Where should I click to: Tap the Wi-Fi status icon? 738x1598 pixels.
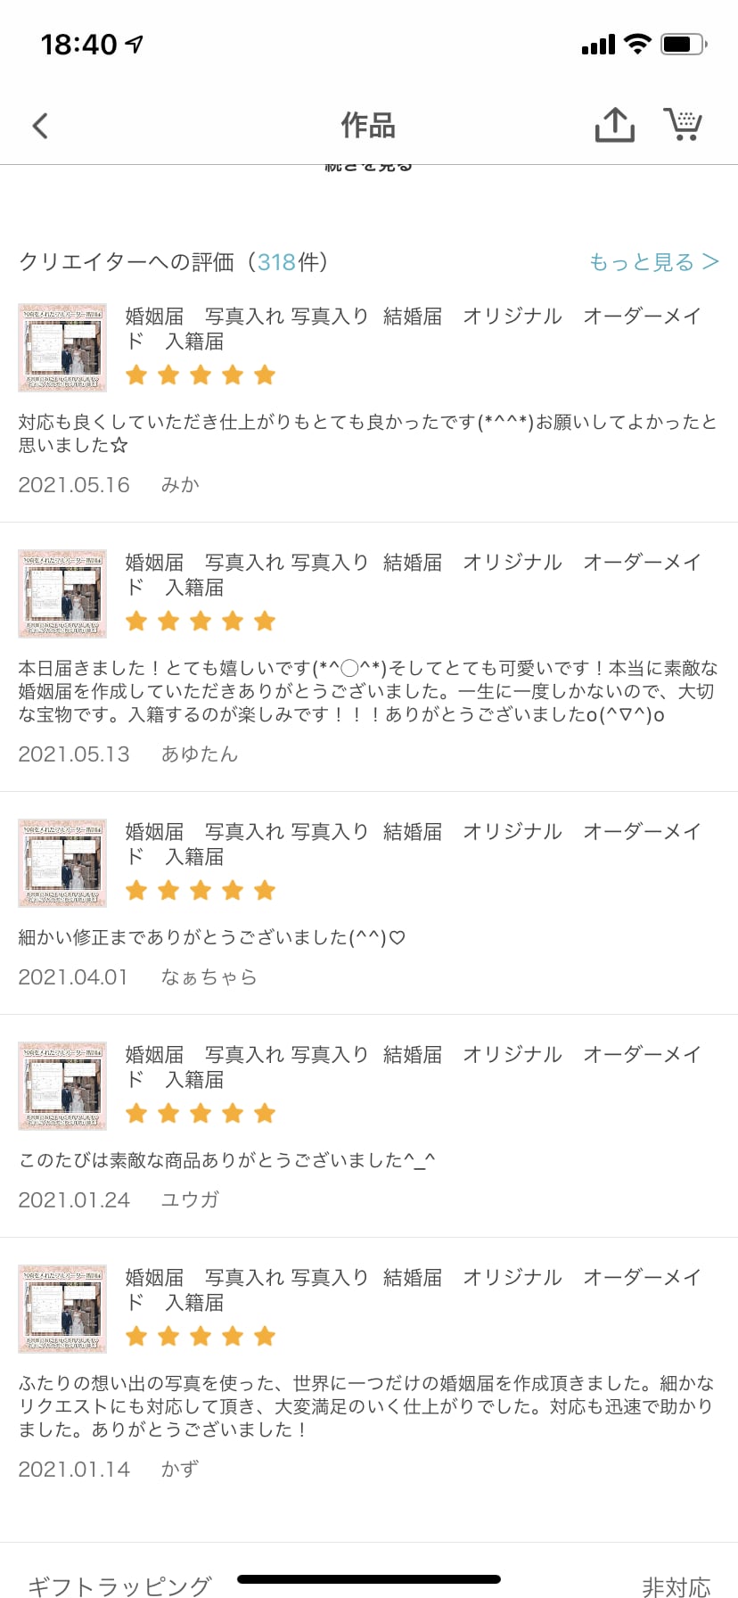click(x=637, y=44)
